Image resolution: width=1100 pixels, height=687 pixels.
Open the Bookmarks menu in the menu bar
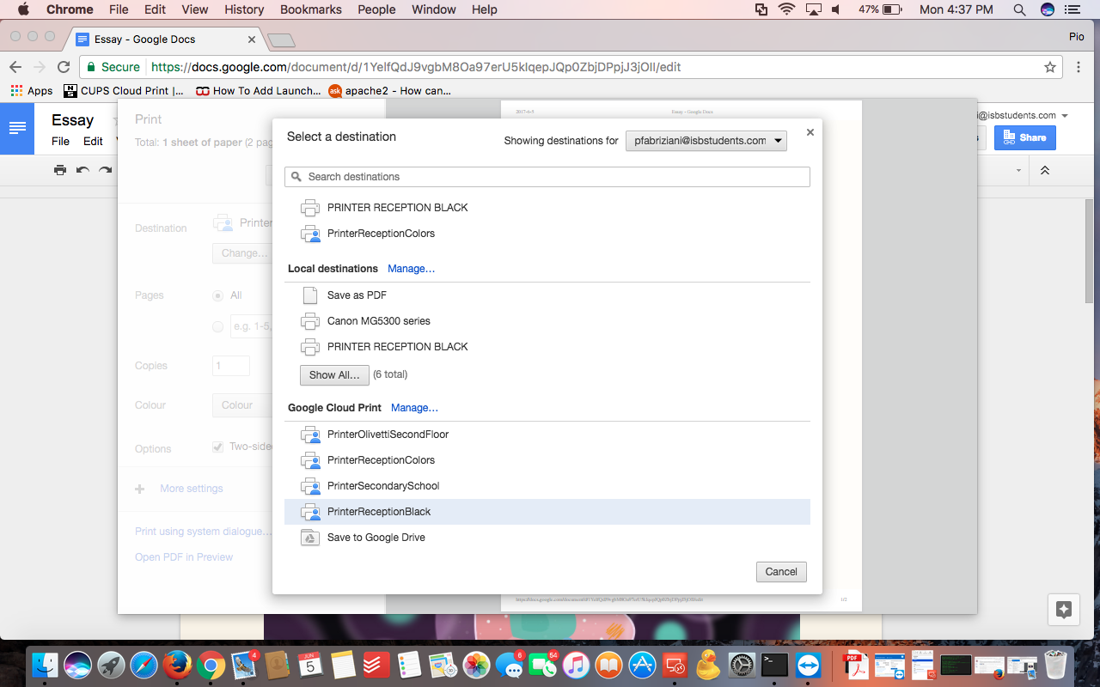[311, 9]
